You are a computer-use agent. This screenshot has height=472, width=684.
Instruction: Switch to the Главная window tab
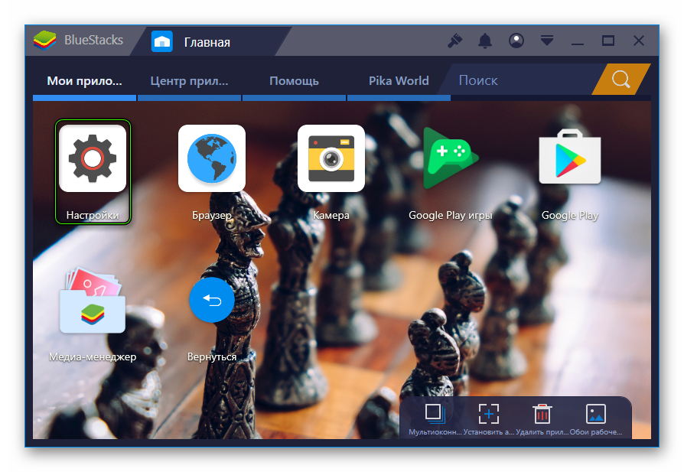pyautogui.click(x=210, y=42)
